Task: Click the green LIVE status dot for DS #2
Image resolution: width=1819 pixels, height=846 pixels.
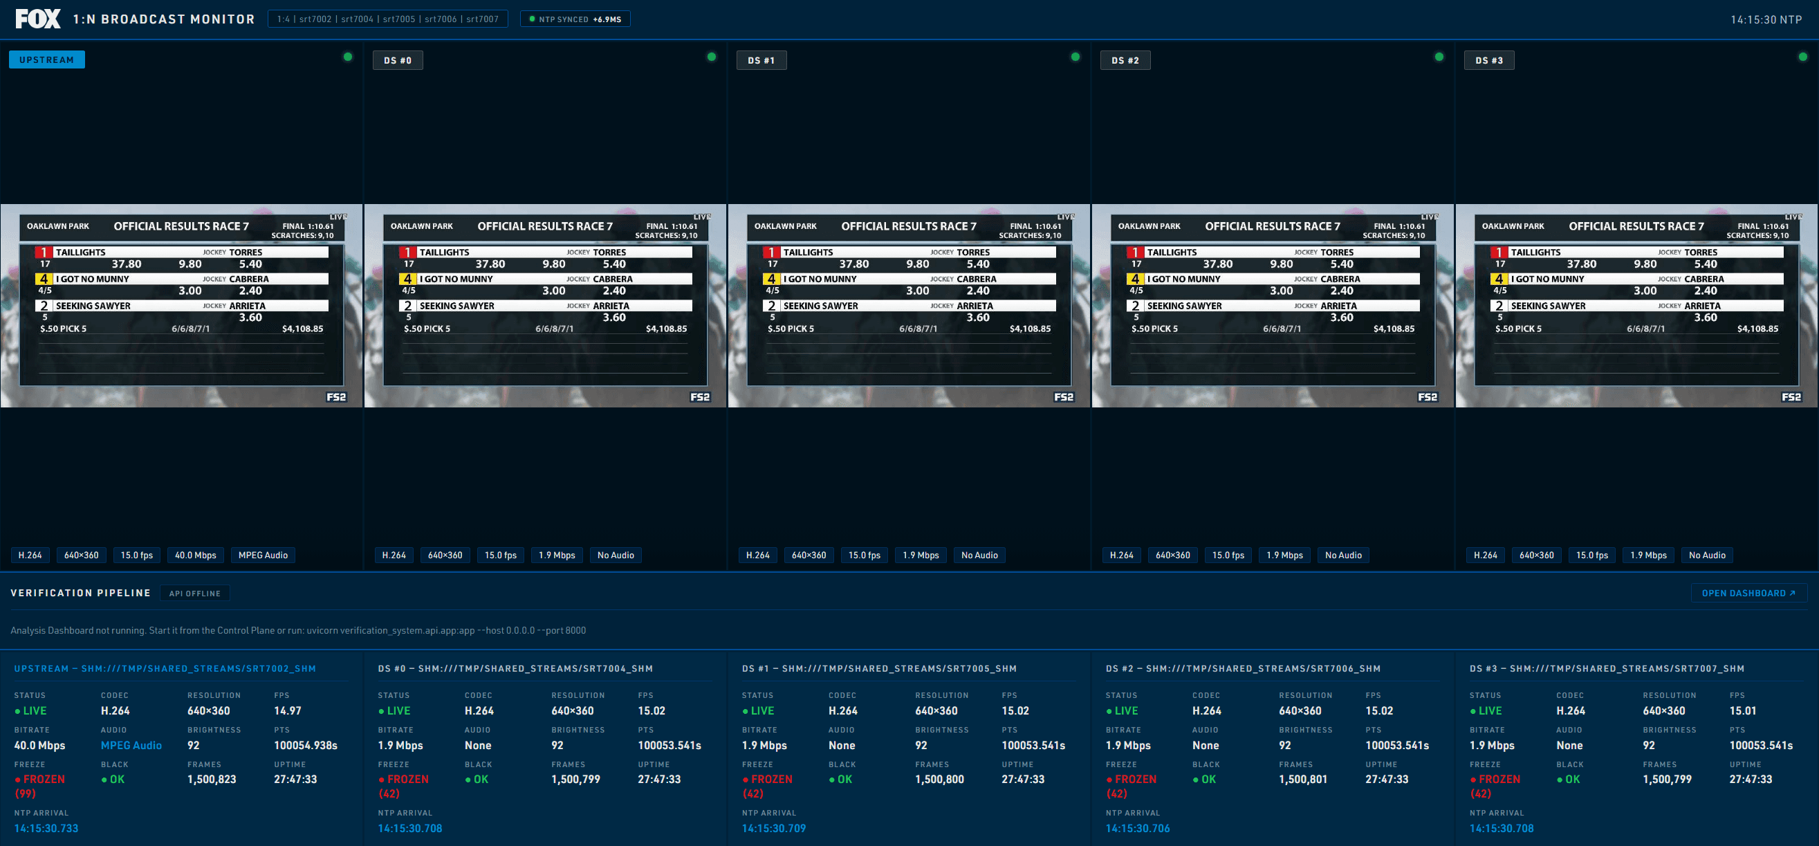Action: [1111, 711]
